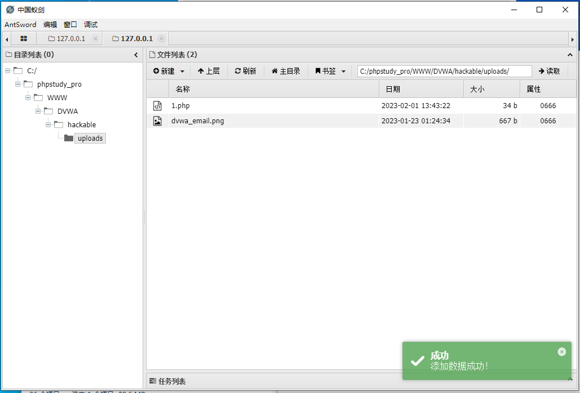Open the AntSword menu

(20, 24)
